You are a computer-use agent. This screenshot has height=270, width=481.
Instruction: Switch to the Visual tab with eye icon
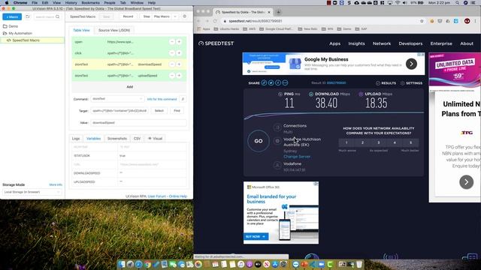[156, 139]
